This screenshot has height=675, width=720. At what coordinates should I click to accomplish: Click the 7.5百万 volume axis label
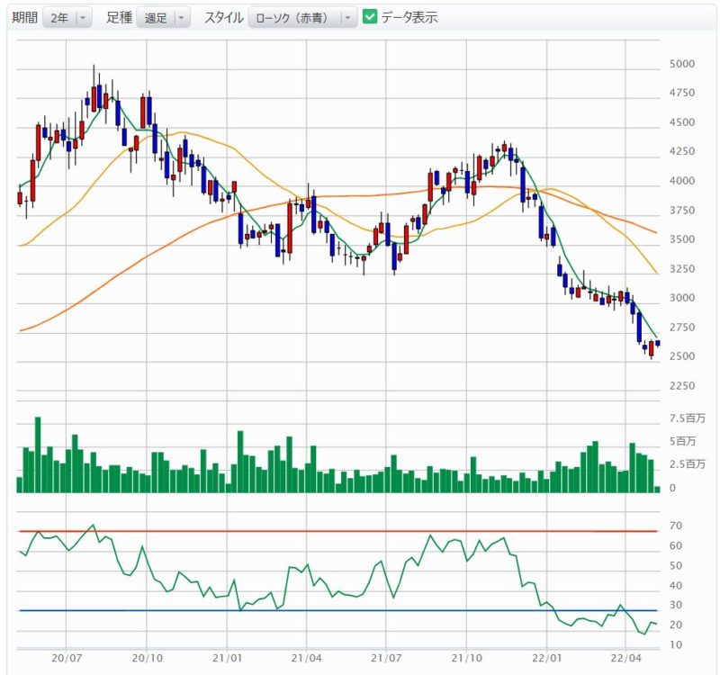[687, 418]
